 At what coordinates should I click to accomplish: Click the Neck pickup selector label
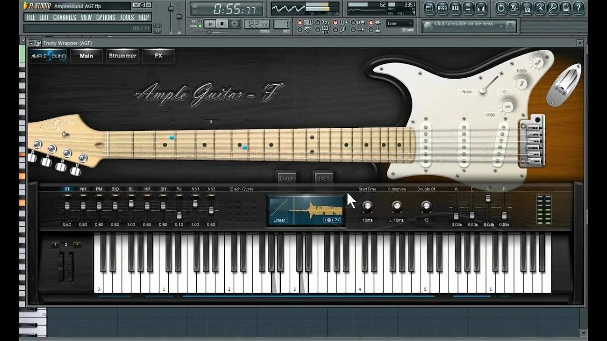(467, 92)
